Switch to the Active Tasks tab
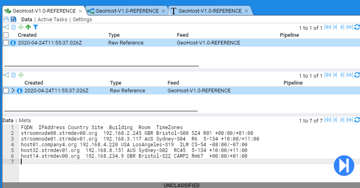Viewport: 360px width, 188px height. [53, 20]
